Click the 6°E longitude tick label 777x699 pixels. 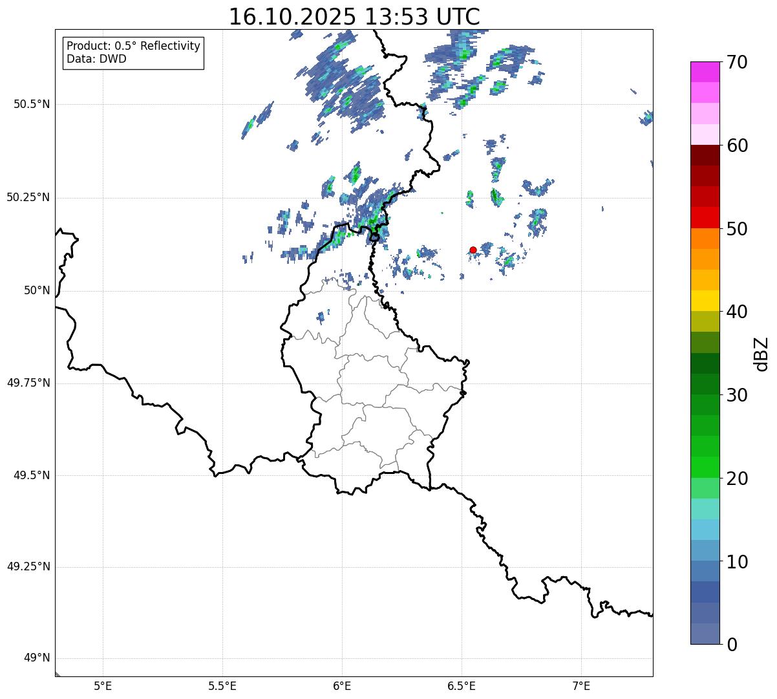pos(342,685)
